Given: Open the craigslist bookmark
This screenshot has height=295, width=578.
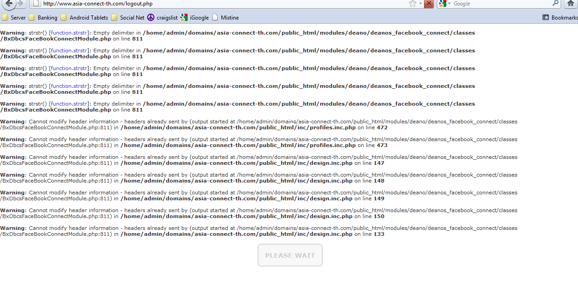Looking at the screenshot, I should pyautogui.click(x=163, y=18).
